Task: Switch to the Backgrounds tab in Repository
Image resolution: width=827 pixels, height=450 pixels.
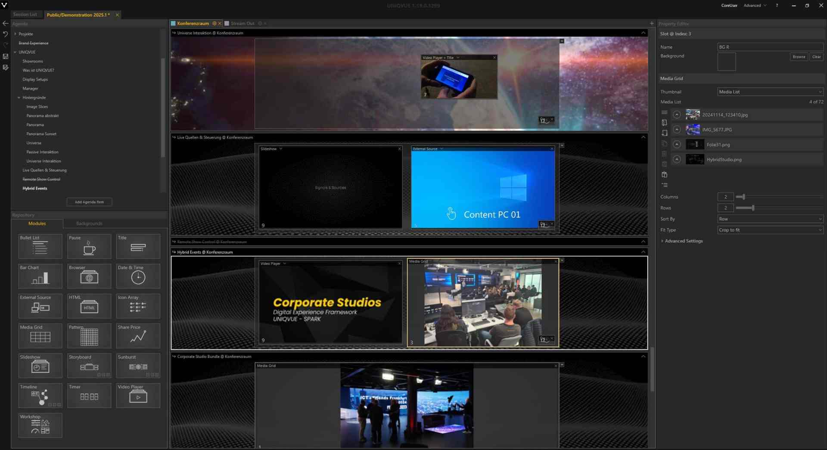Action: pos(89,223)
